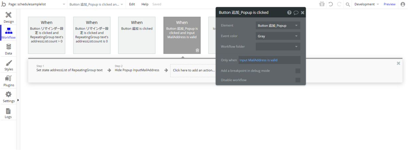The width and height of the screenshot is (408, 150).
Task: Click 'Click here to add an action...'
Action: [x=194, y=70]
